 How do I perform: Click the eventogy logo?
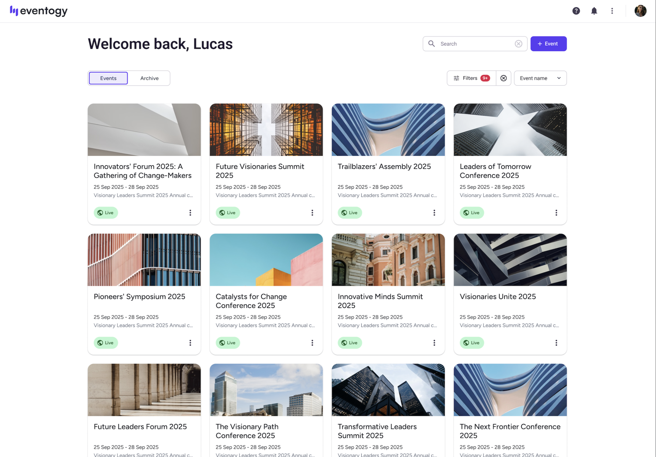39,11
